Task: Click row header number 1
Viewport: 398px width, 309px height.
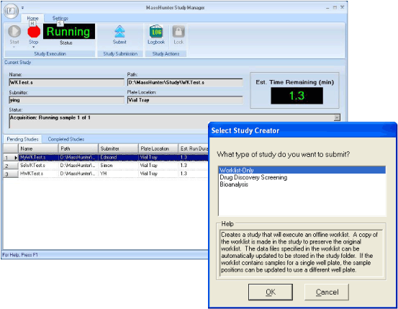Action: point(10,158)
